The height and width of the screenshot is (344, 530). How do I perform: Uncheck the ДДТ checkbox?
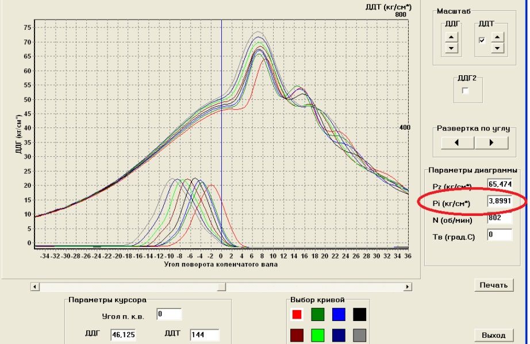[482, 40]
